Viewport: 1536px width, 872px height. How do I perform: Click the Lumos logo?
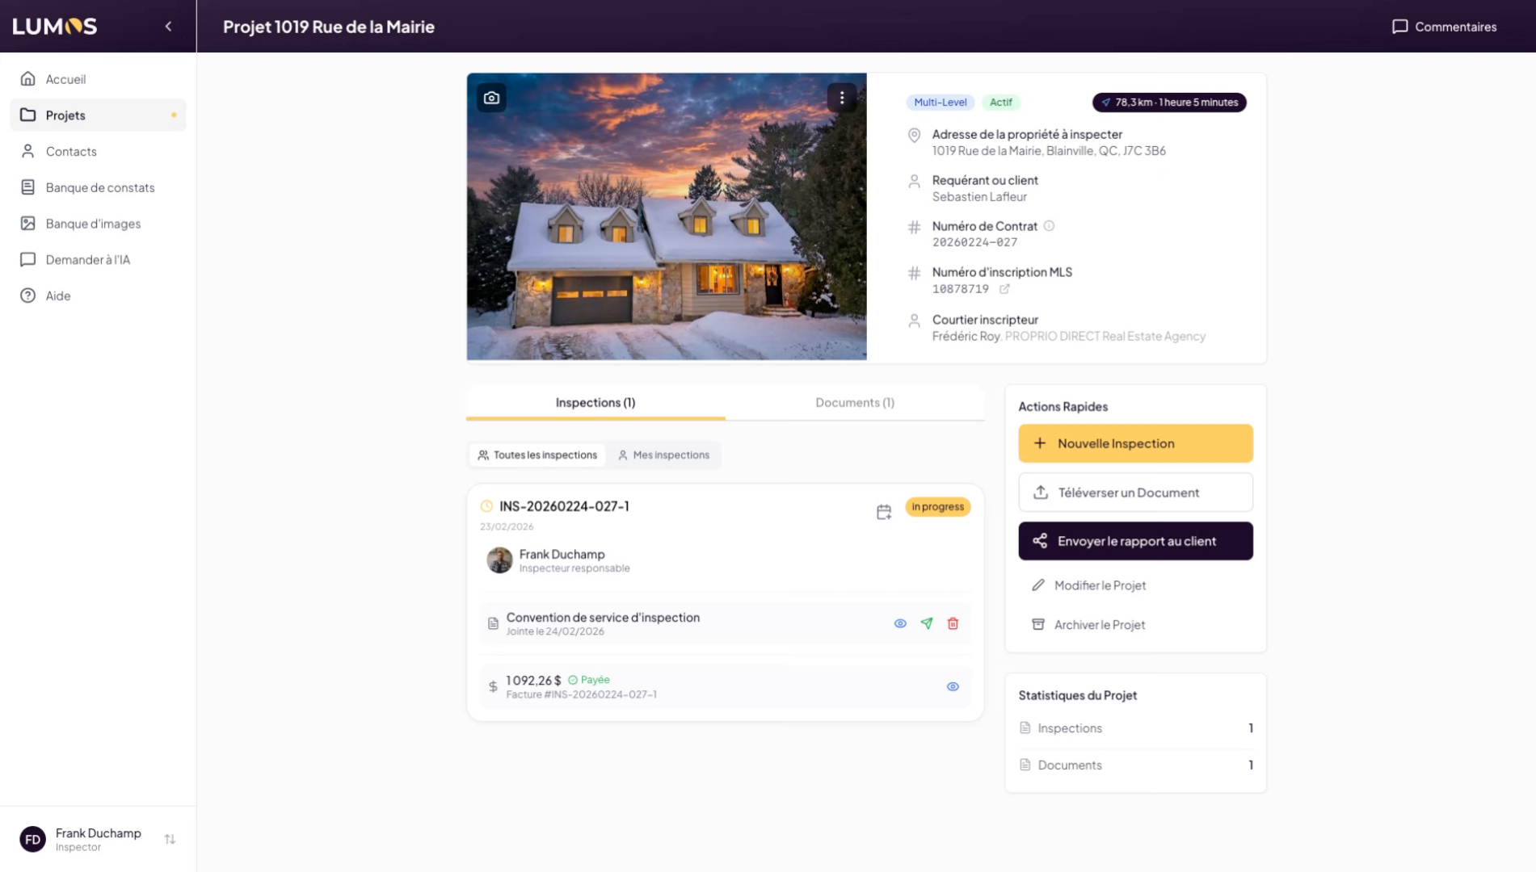pyautogui.click(x=55, y=27)
